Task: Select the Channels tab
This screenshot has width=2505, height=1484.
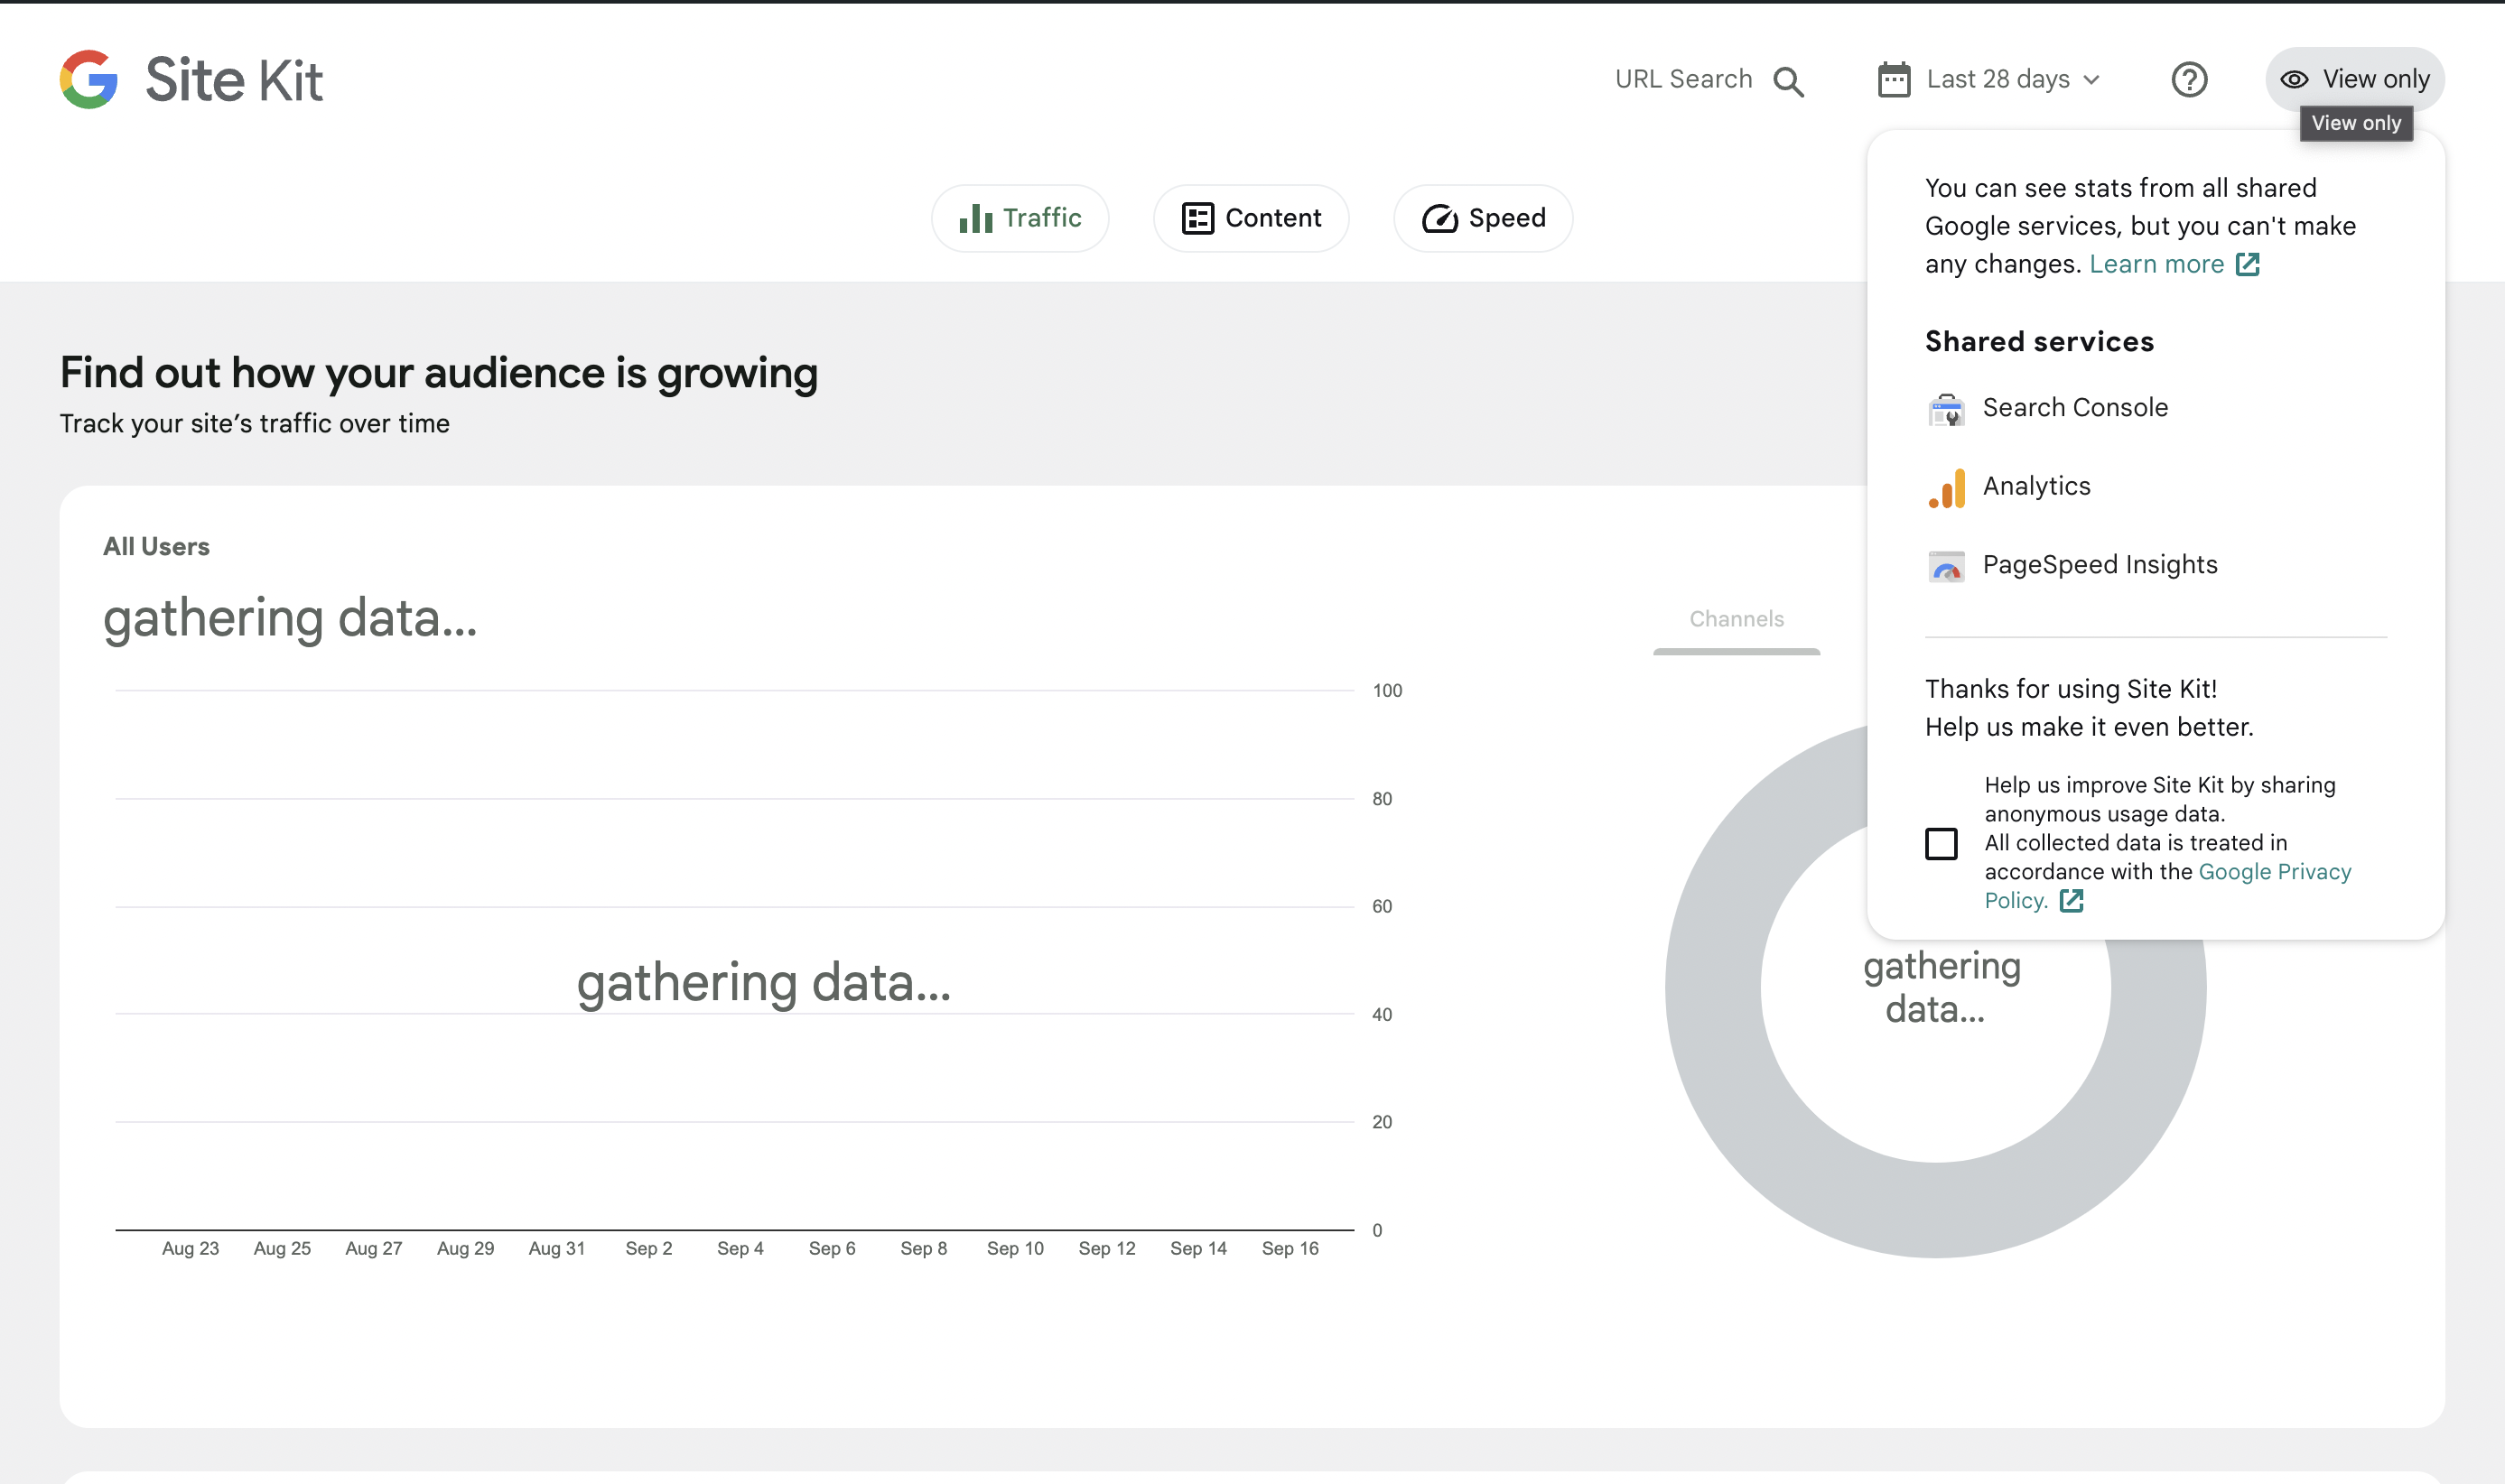Action: coord(1736,619)
